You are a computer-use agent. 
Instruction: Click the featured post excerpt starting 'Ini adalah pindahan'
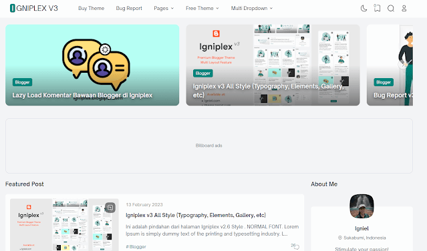[x=212, y=230]
